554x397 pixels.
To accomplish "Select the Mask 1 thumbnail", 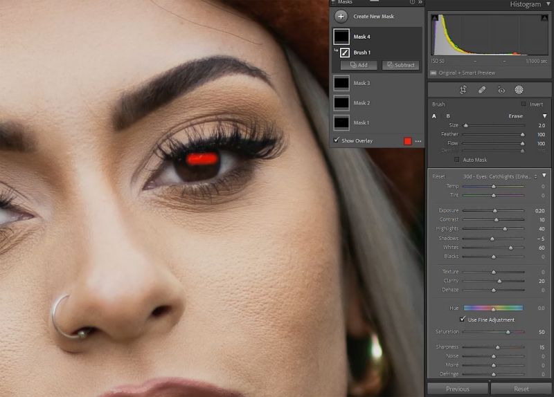I will [x=341, y=123].
